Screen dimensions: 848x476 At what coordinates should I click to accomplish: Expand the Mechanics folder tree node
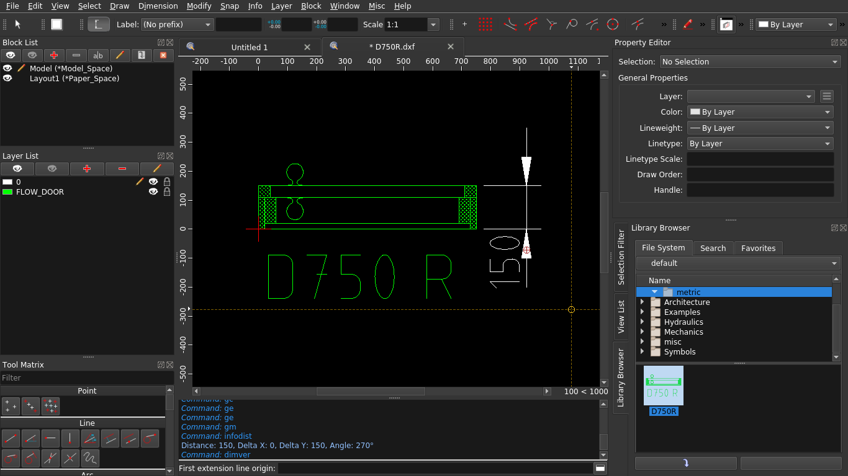pyautogui.click(x=642, y=332)
